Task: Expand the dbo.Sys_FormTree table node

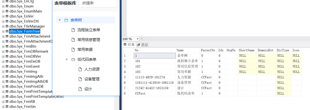Action: coord(3,31)
